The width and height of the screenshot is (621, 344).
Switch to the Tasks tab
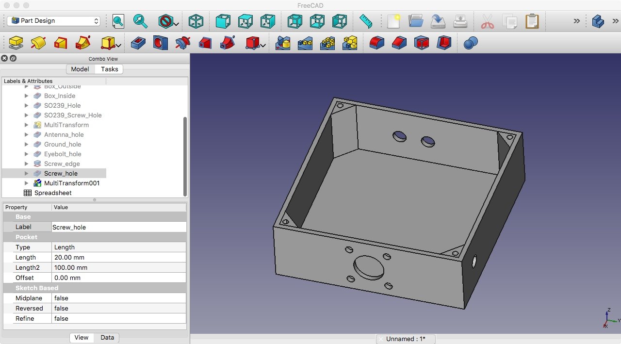pyautogui.click(x=109, y=69)
